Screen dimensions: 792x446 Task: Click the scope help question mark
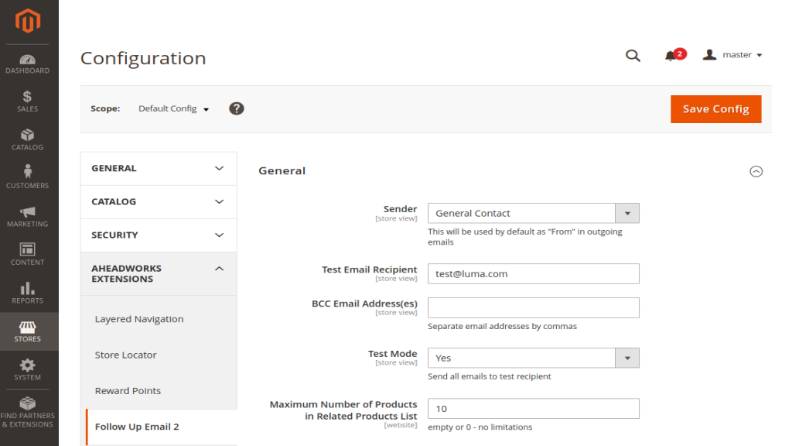pos(237,108)
